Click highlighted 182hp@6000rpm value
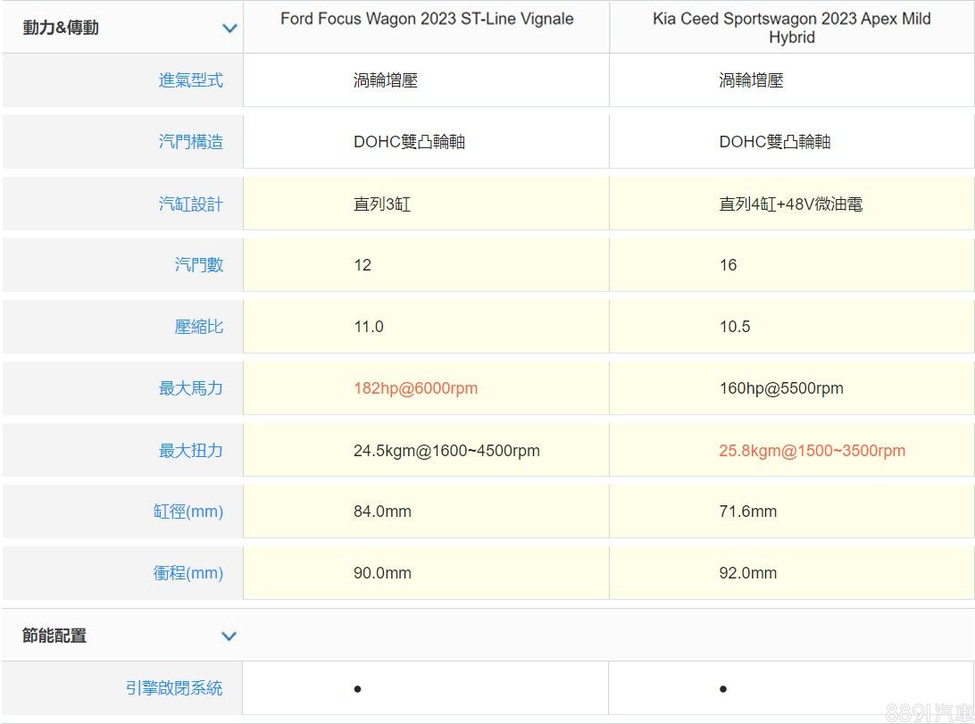This screenshot has height=724, width=975. 415,388
